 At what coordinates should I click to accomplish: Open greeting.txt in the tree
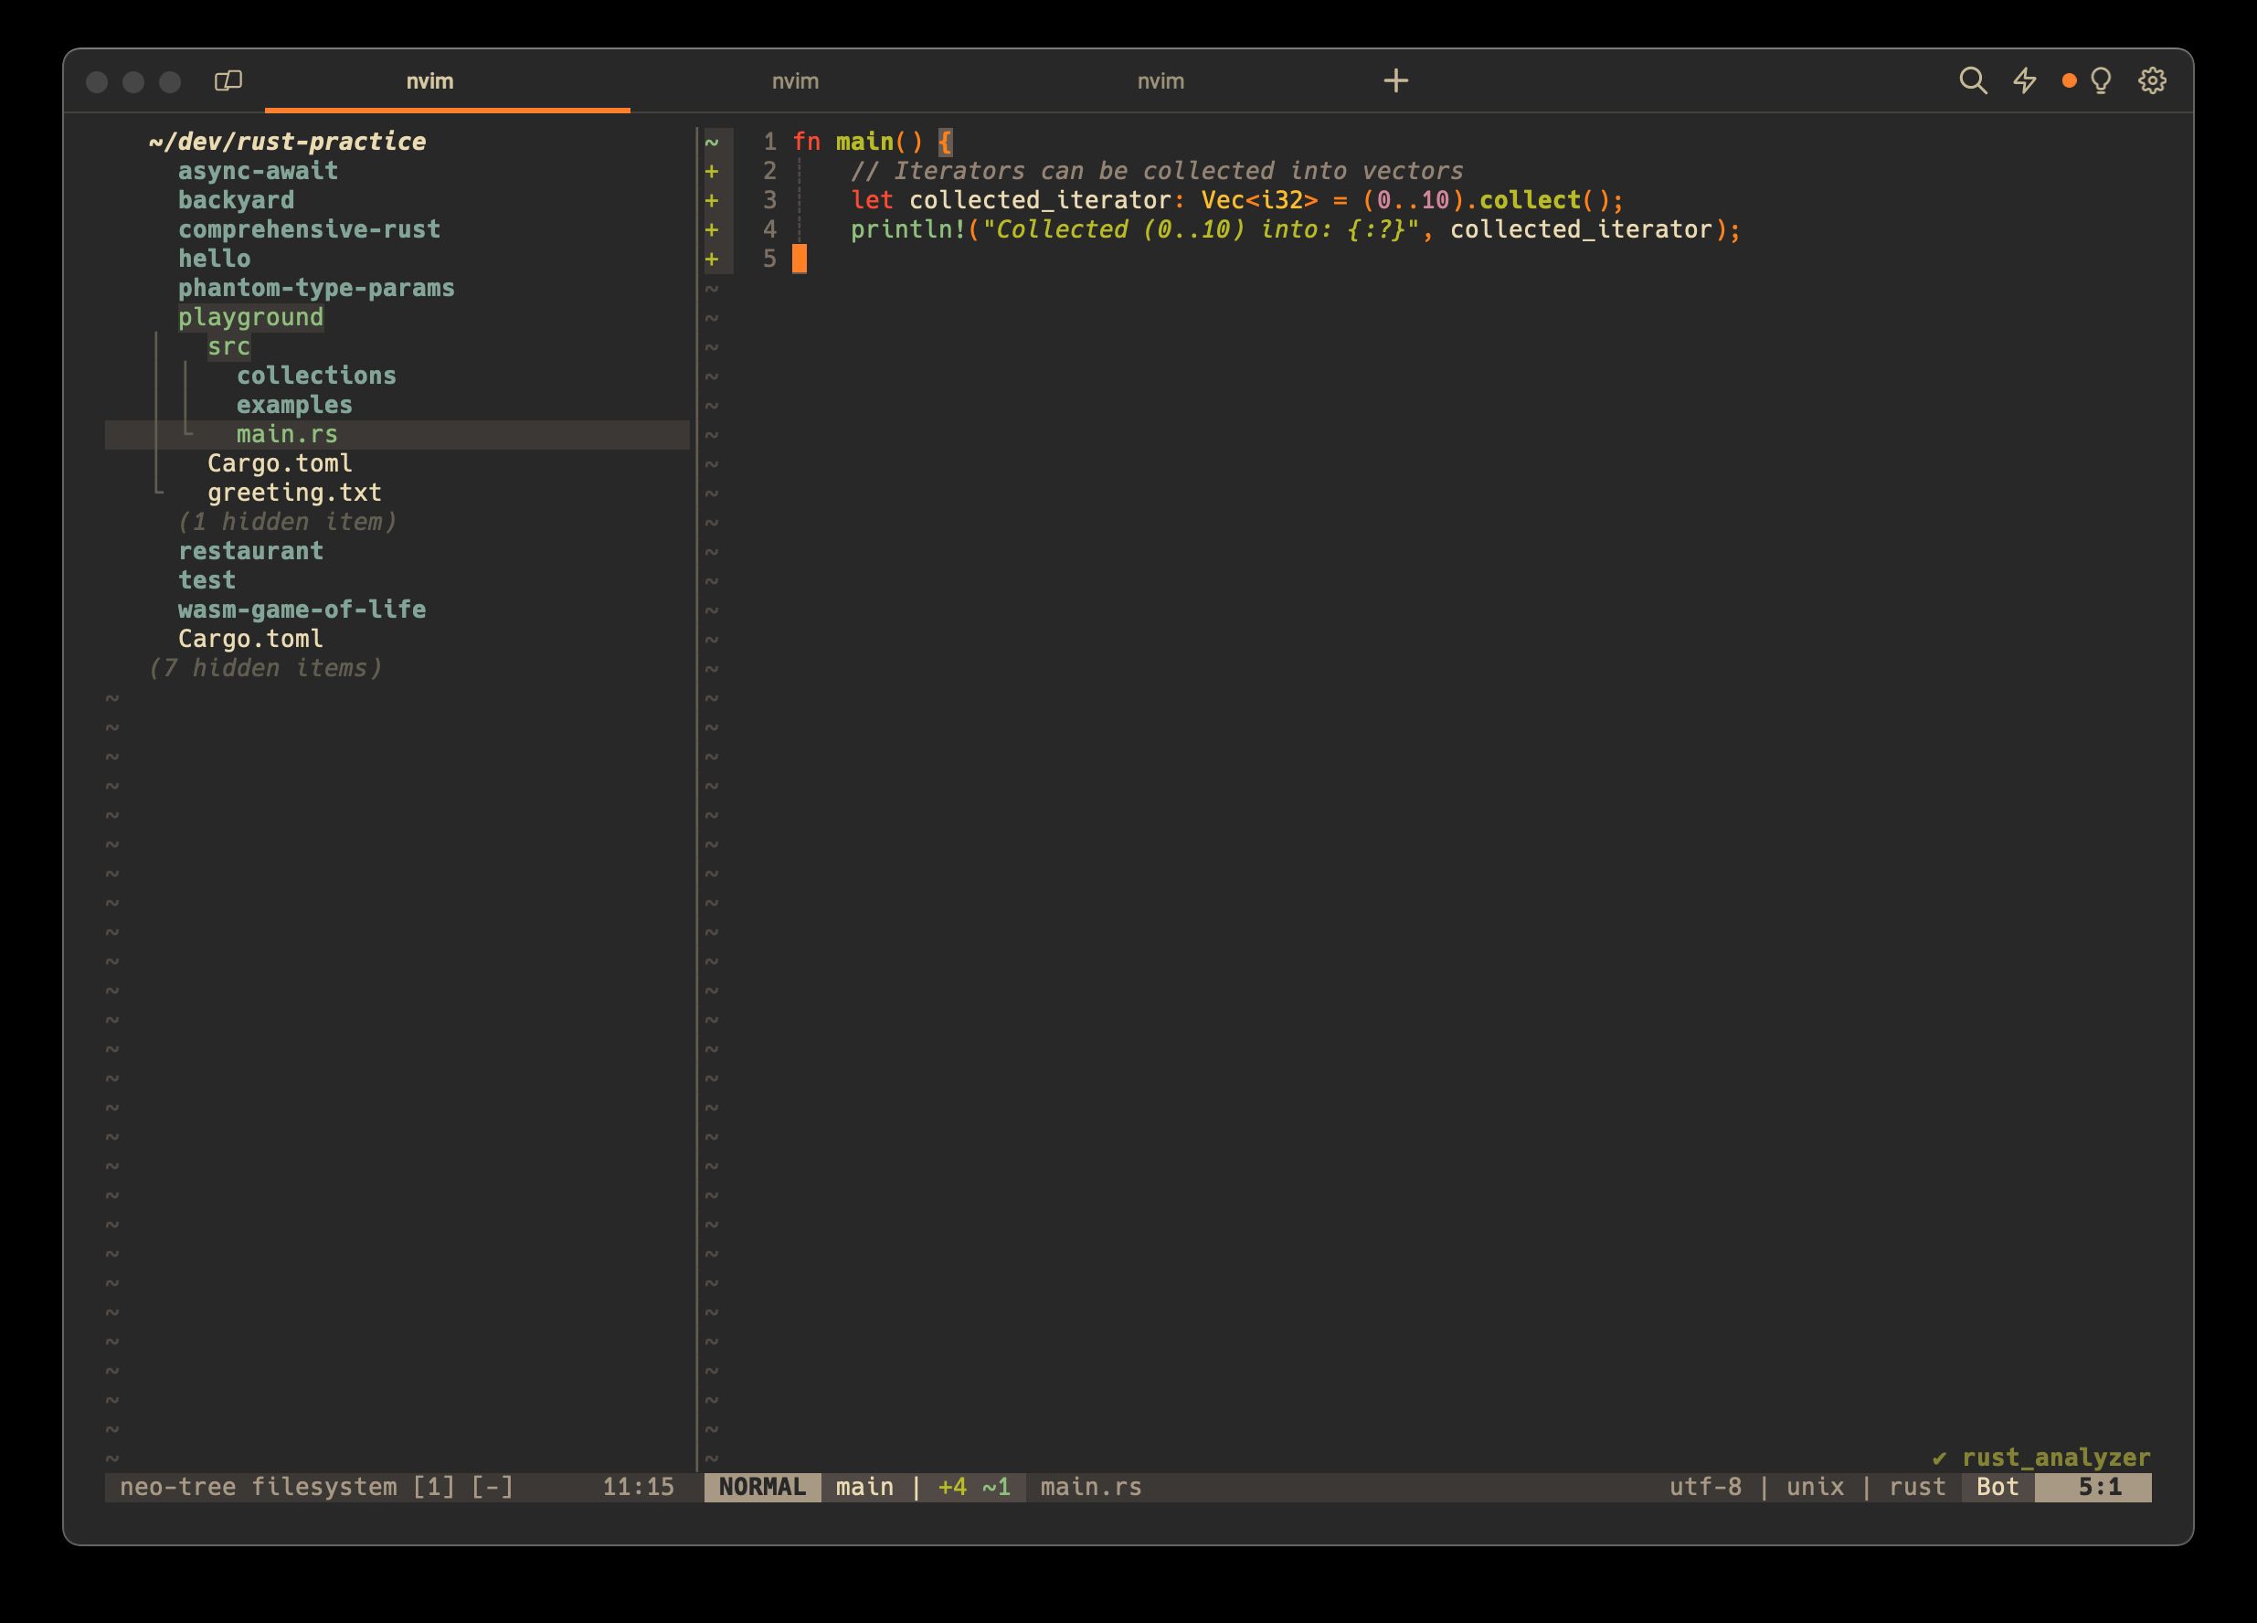click(294, 493)
